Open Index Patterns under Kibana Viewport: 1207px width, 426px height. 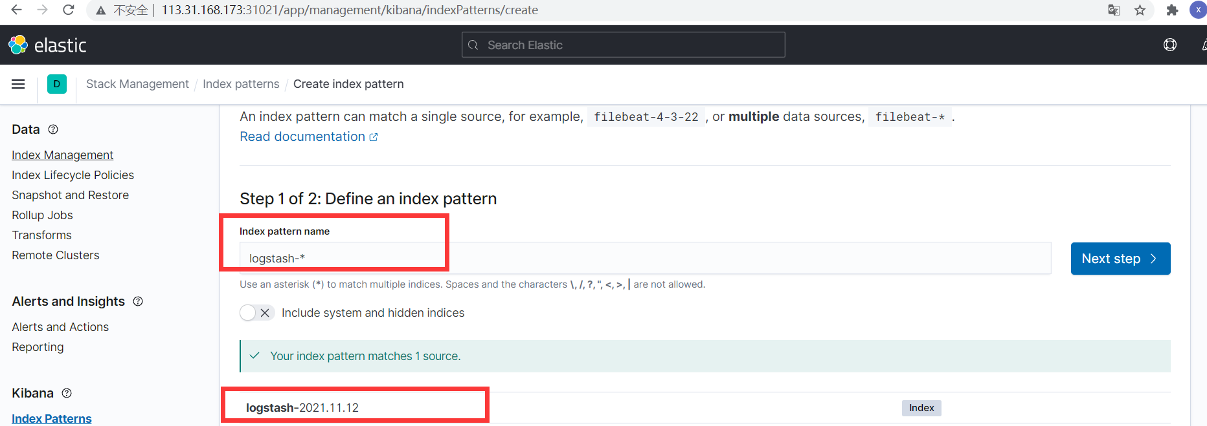click(52, 418)
